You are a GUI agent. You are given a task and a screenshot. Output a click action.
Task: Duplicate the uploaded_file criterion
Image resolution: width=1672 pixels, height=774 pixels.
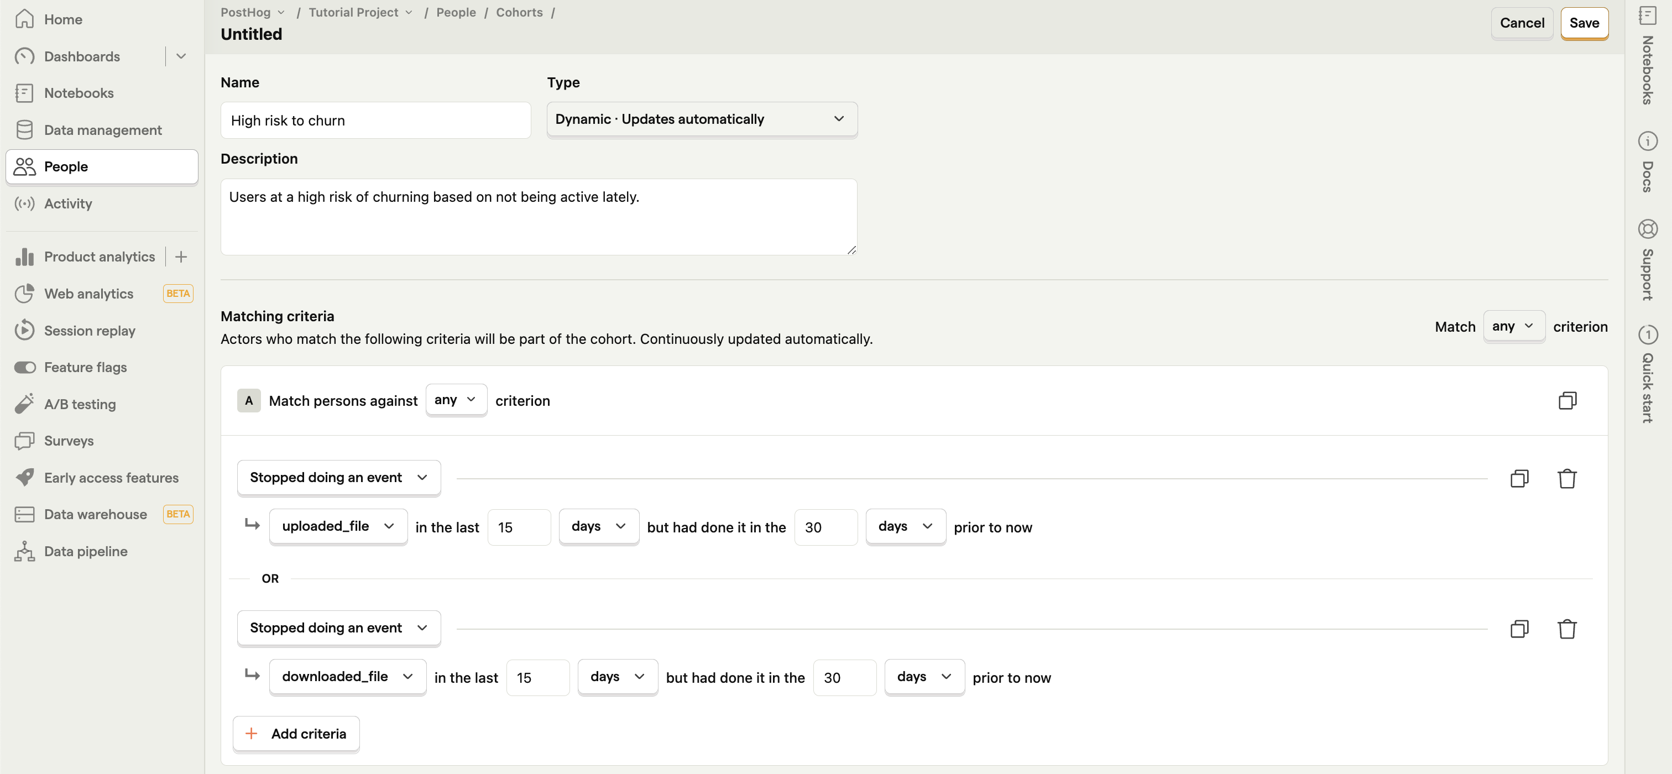[x=1519, y=479]
